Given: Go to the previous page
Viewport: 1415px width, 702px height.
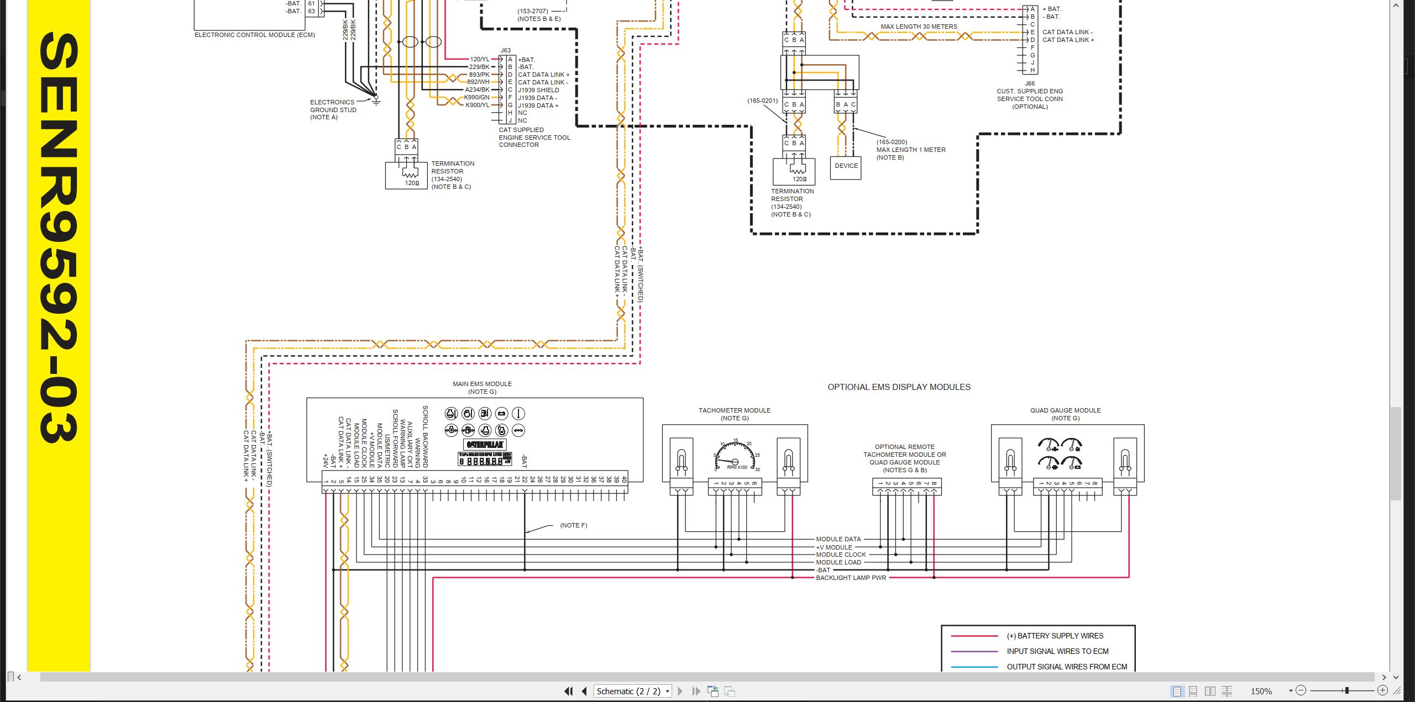Looking at the screenshot, I should pos(584,691).
